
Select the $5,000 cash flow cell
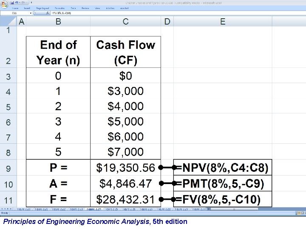125,121
